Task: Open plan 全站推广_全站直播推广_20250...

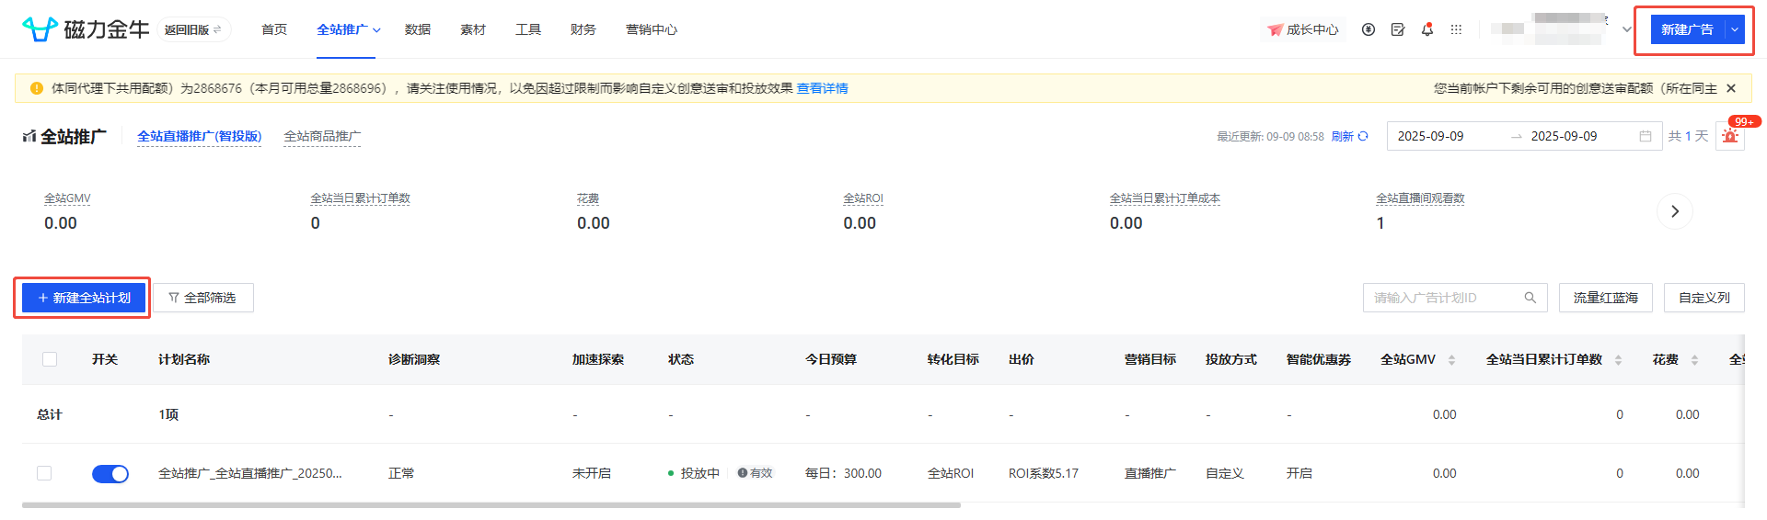Action: coord(250,473)
